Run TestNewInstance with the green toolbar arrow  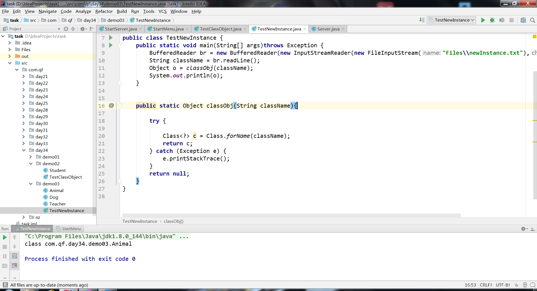pos(483,20)
